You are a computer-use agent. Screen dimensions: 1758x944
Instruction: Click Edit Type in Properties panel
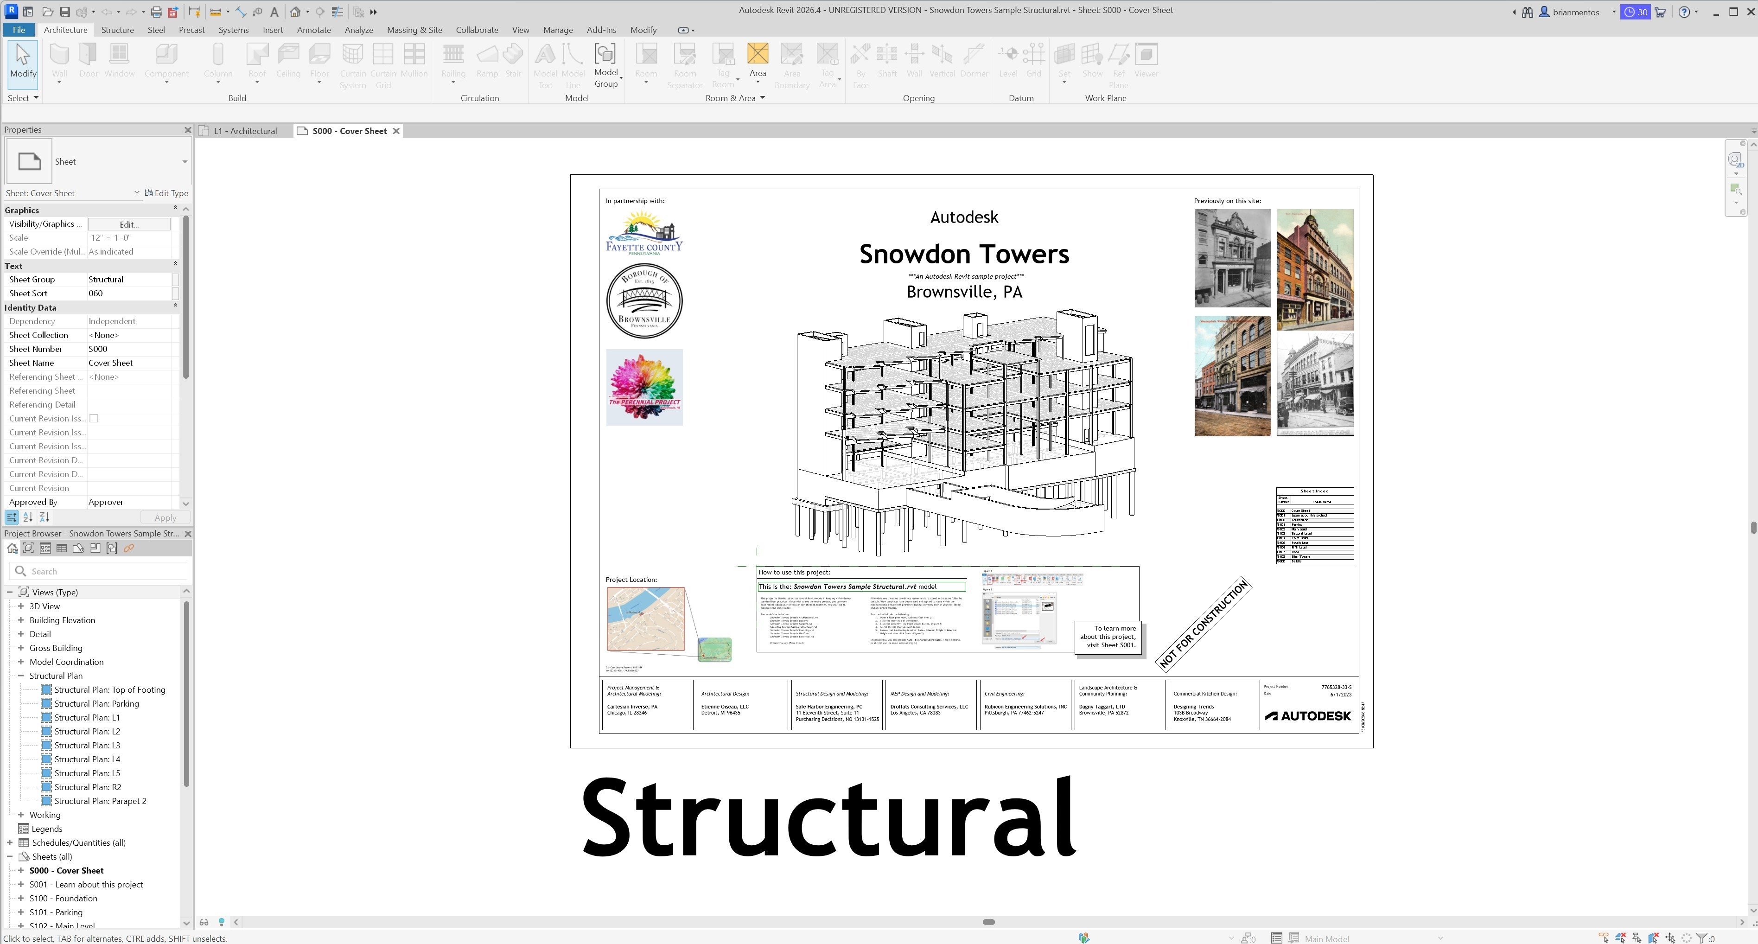[x=166, y=193]
